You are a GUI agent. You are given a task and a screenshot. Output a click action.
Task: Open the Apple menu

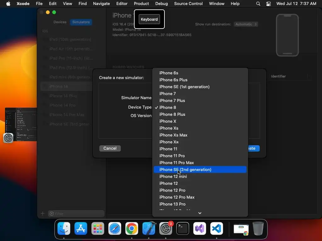8,3
